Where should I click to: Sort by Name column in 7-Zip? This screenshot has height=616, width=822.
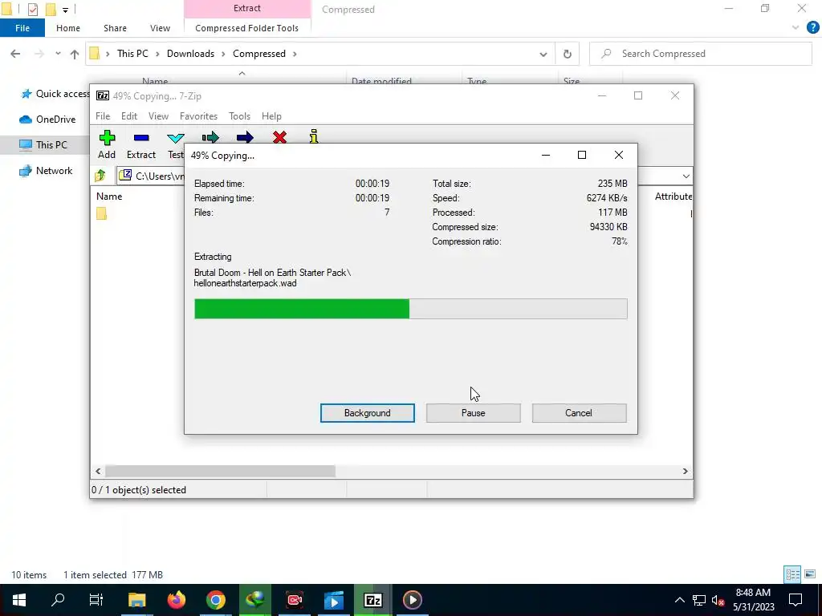pos(109,197)
